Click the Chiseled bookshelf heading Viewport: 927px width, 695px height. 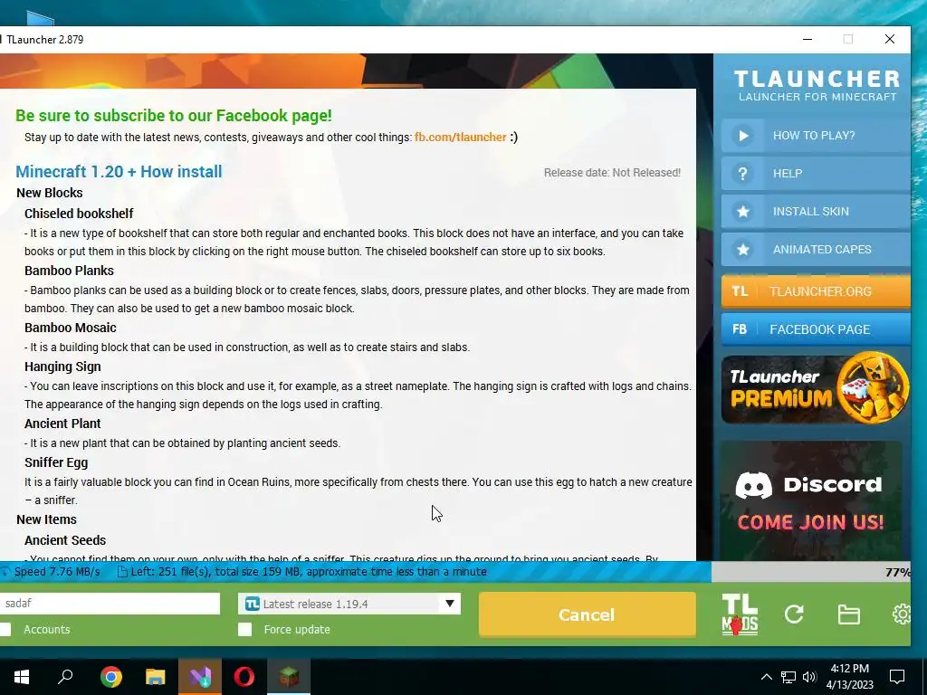pos(79,214)
